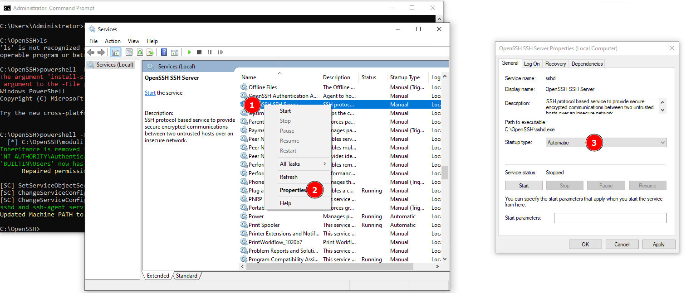Switch to the Log On tab
The height and width of the screenshot is (293, 691).
[x=532, y=64]
